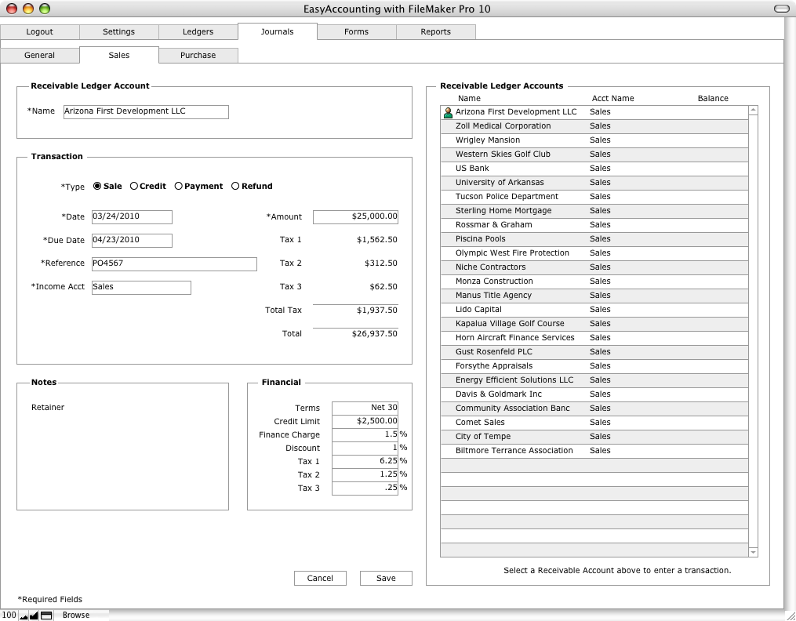Select Energy Efficient Solutions LLC account
Viewport: 796px width, 621px height.
coord(594,380)
